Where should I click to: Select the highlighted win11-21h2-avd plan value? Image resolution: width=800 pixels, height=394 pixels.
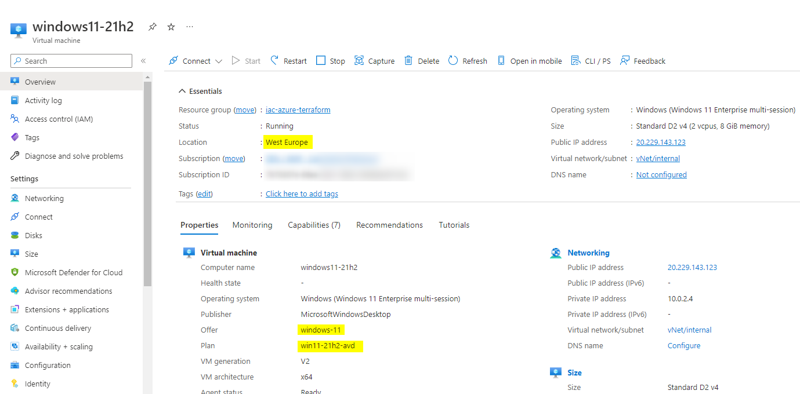point(330,346)
